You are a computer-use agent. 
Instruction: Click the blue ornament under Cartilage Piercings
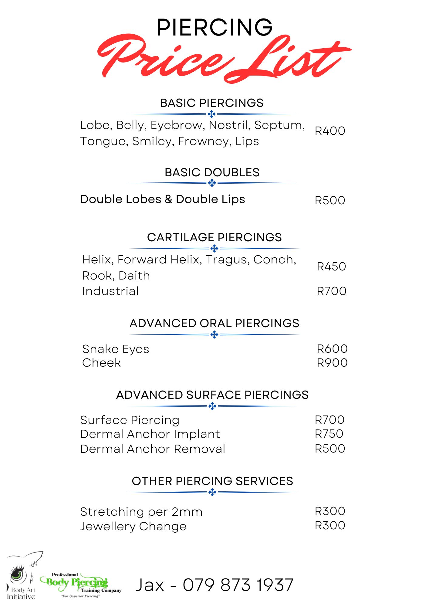pyautogui.click(x=214, y=248)
